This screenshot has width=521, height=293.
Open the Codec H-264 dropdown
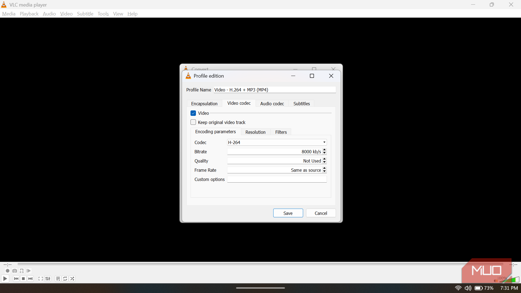tap(277, 142)
